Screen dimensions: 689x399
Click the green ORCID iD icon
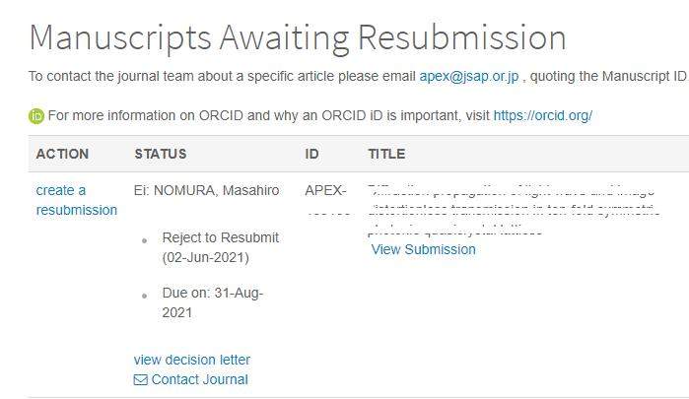(36, 115)
